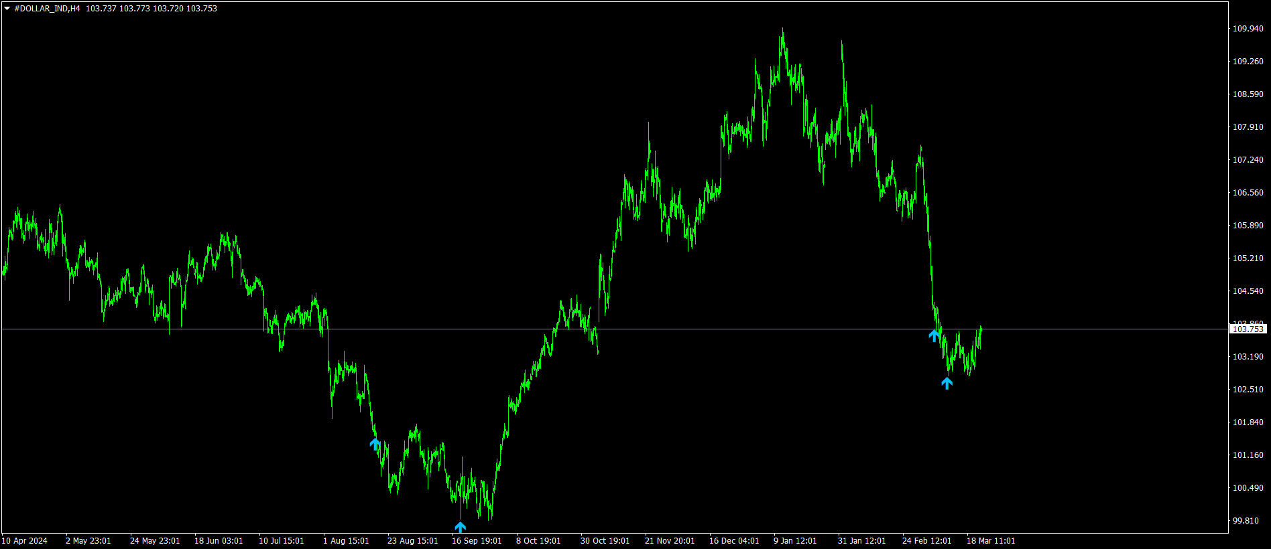Click the 31 Jan 12:01 time label
This screenshot has height=549, width=1271.
pyautogui.click(x=861, y=541)
